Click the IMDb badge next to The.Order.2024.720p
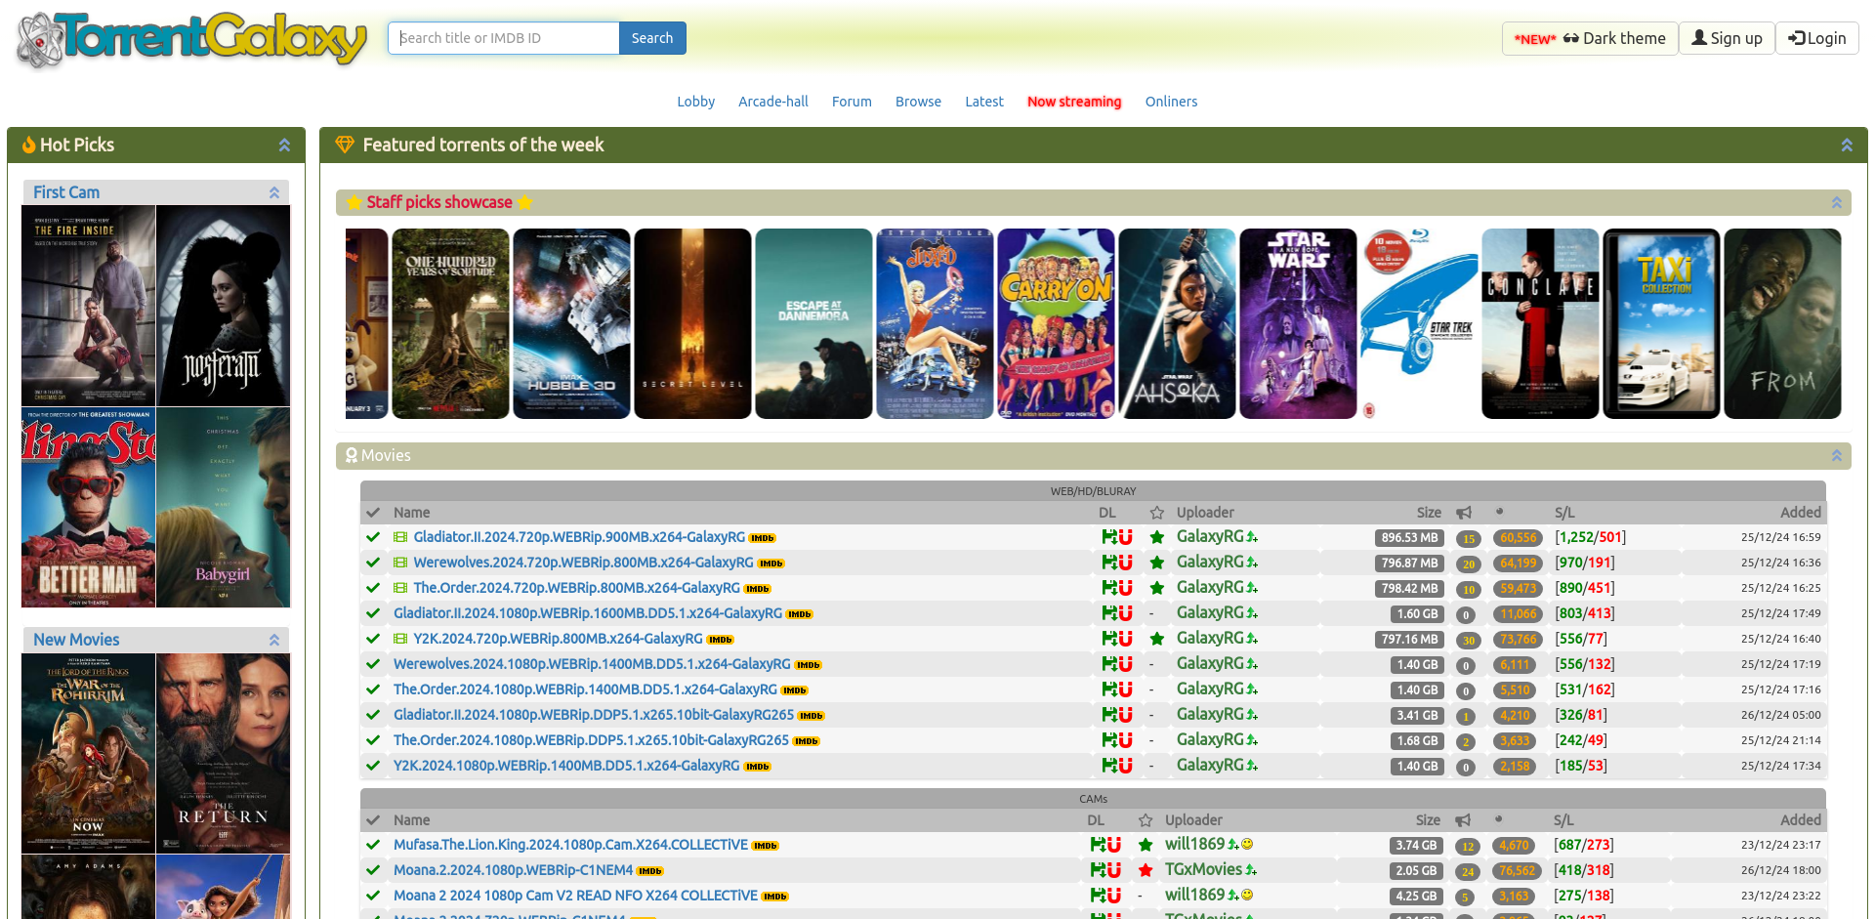The width and height of the screenshot is (1875, 919). (758, 589)
